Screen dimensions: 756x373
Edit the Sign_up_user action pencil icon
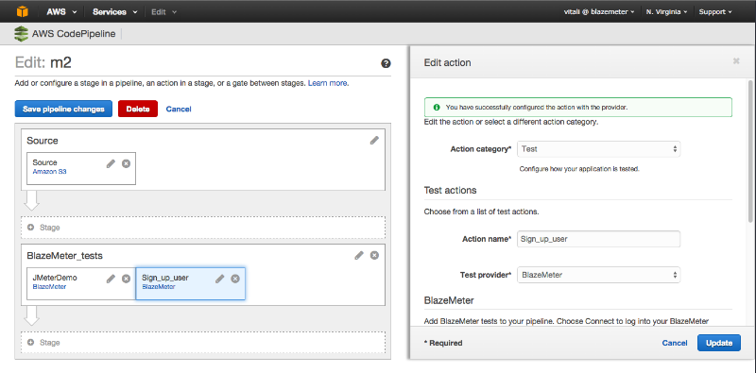pos(220,279)
